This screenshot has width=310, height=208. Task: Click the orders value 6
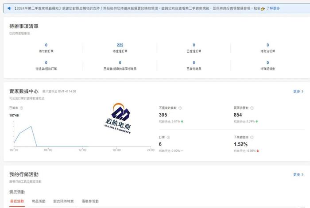(160, 144)
